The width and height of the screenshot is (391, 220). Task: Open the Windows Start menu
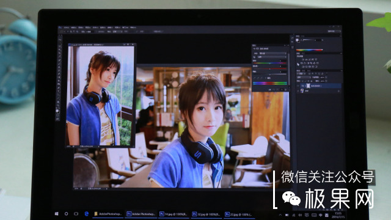point(57,214)
